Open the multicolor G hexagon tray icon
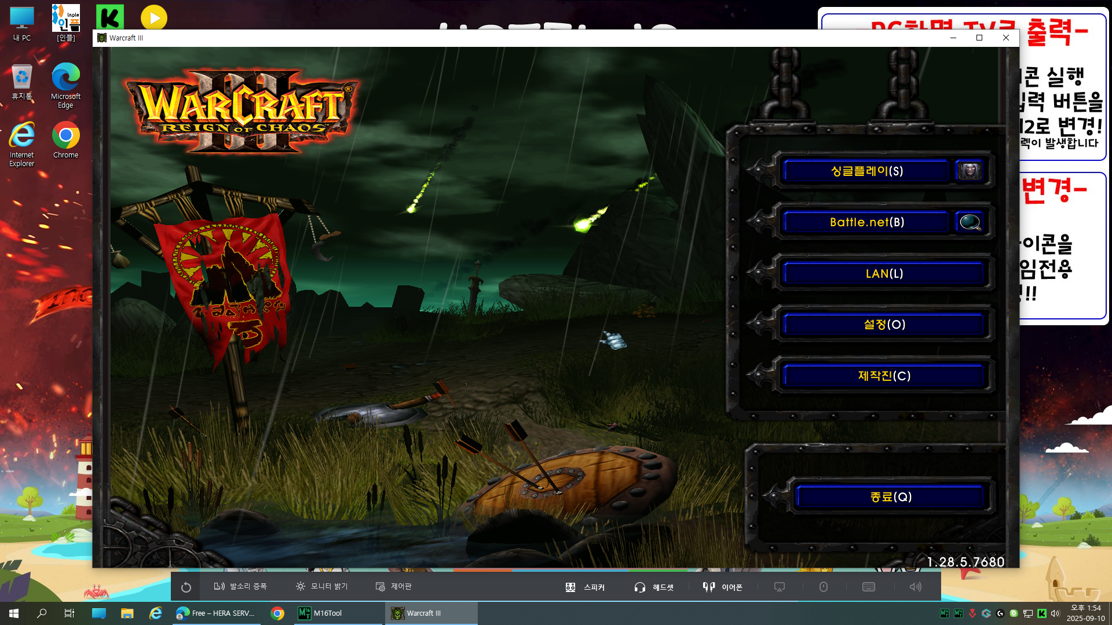The width and height of the screenshot is (1112, 625). 986,613
